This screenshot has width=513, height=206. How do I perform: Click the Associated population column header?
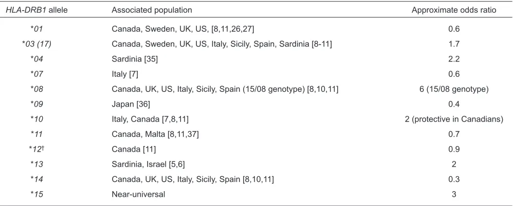click(152, 10)
